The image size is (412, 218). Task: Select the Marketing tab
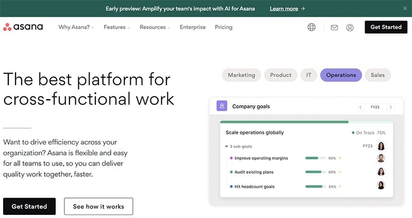tap(241, 75)
